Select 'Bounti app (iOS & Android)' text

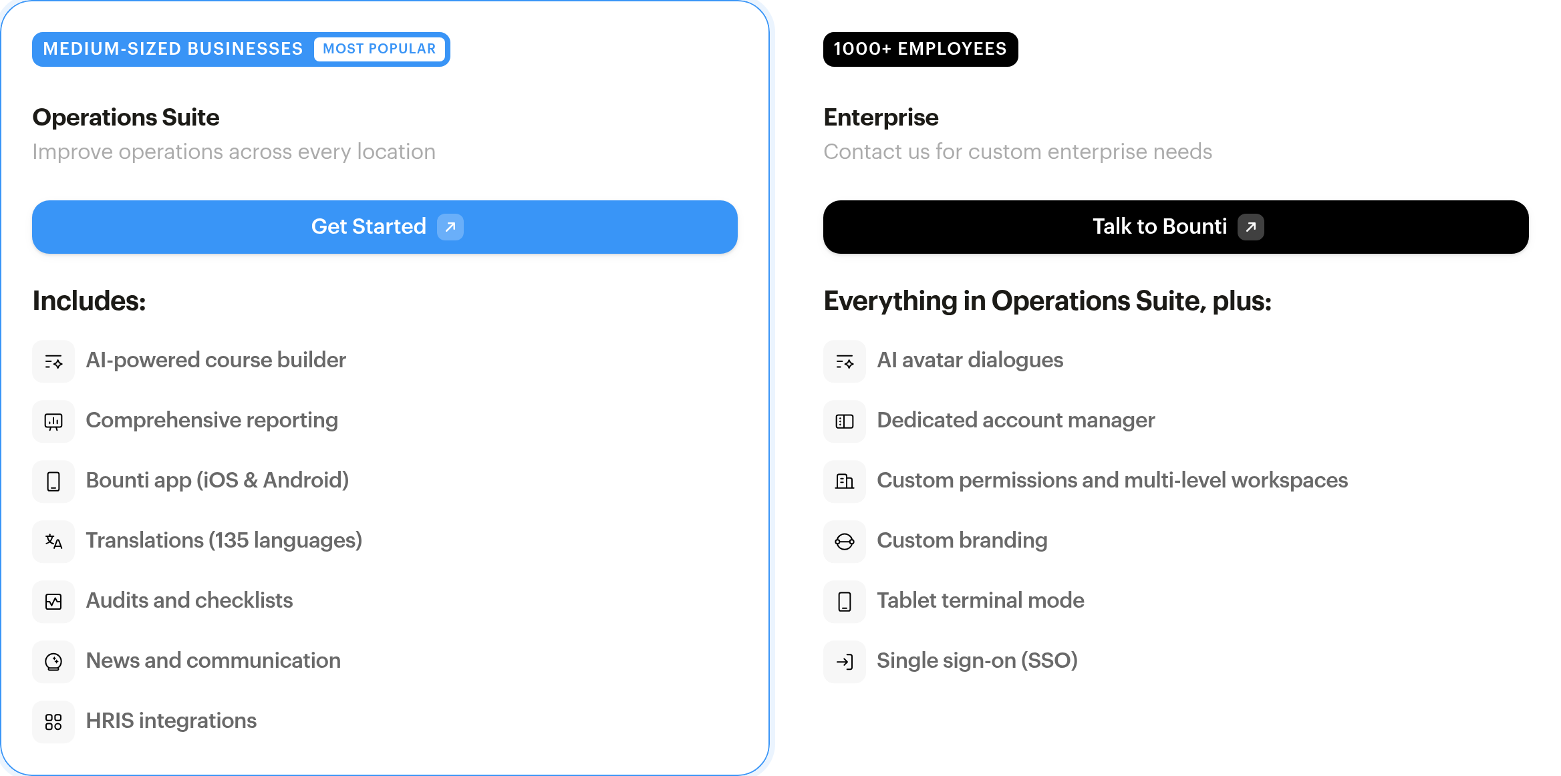click(x=217, y=481)
